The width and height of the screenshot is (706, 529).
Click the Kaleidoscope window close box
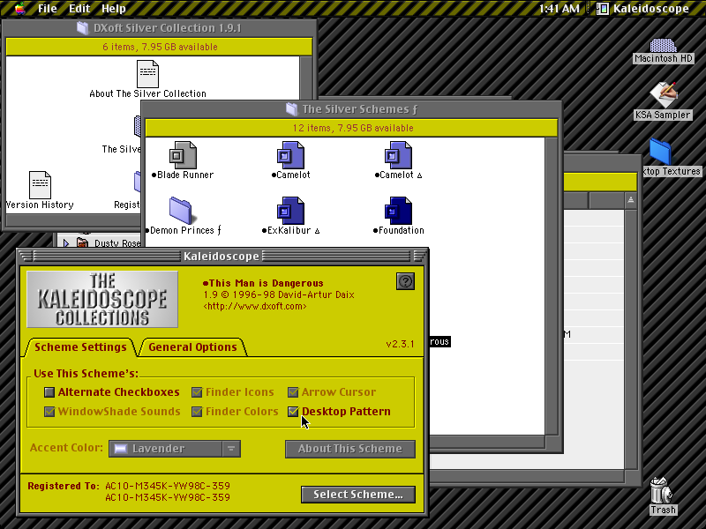point(26,256)
